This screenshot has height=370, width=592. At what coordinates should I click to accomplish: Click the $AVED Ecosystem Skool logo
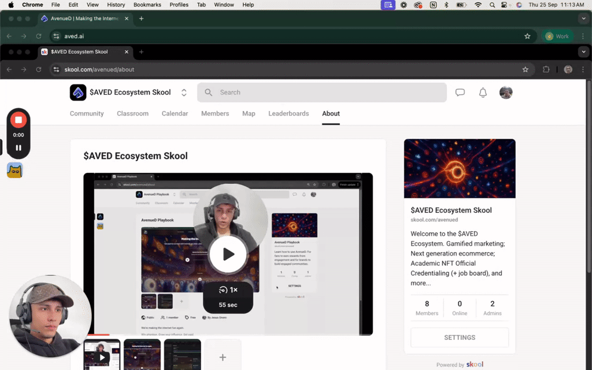click(x=78, y=92)
